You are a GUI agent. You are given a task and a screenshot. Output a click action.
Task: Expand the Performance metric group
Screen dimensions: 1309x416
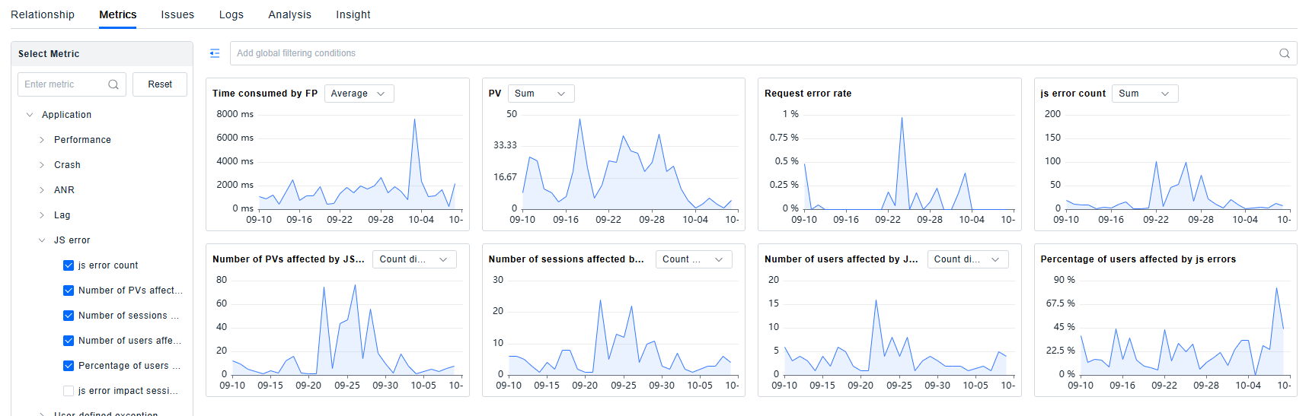click(x=42, y=140)
